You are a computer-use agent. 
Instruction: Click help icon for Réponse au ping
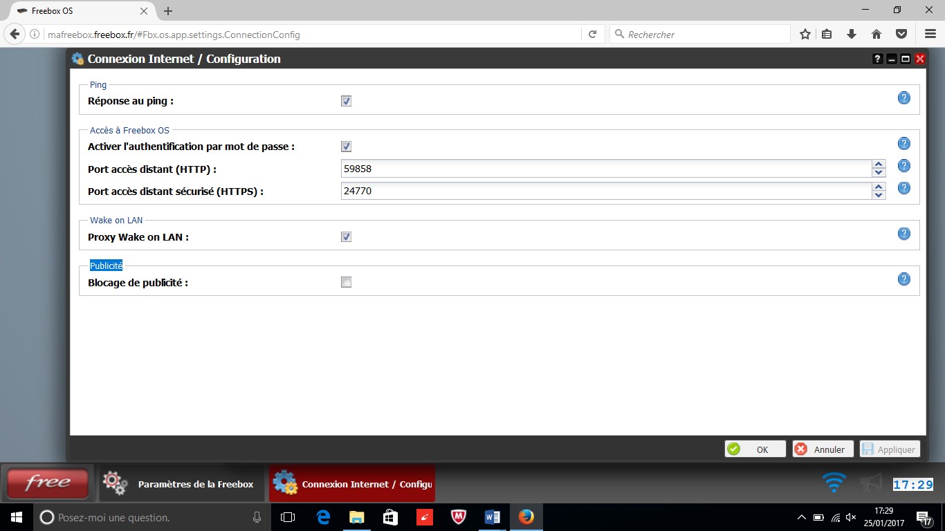[x=903, y=98]
